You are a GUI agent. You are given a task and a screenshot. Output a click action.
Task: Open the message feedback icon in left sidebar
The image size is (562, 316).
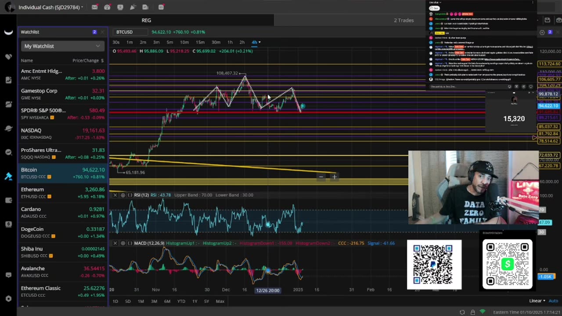pos(8,275)
